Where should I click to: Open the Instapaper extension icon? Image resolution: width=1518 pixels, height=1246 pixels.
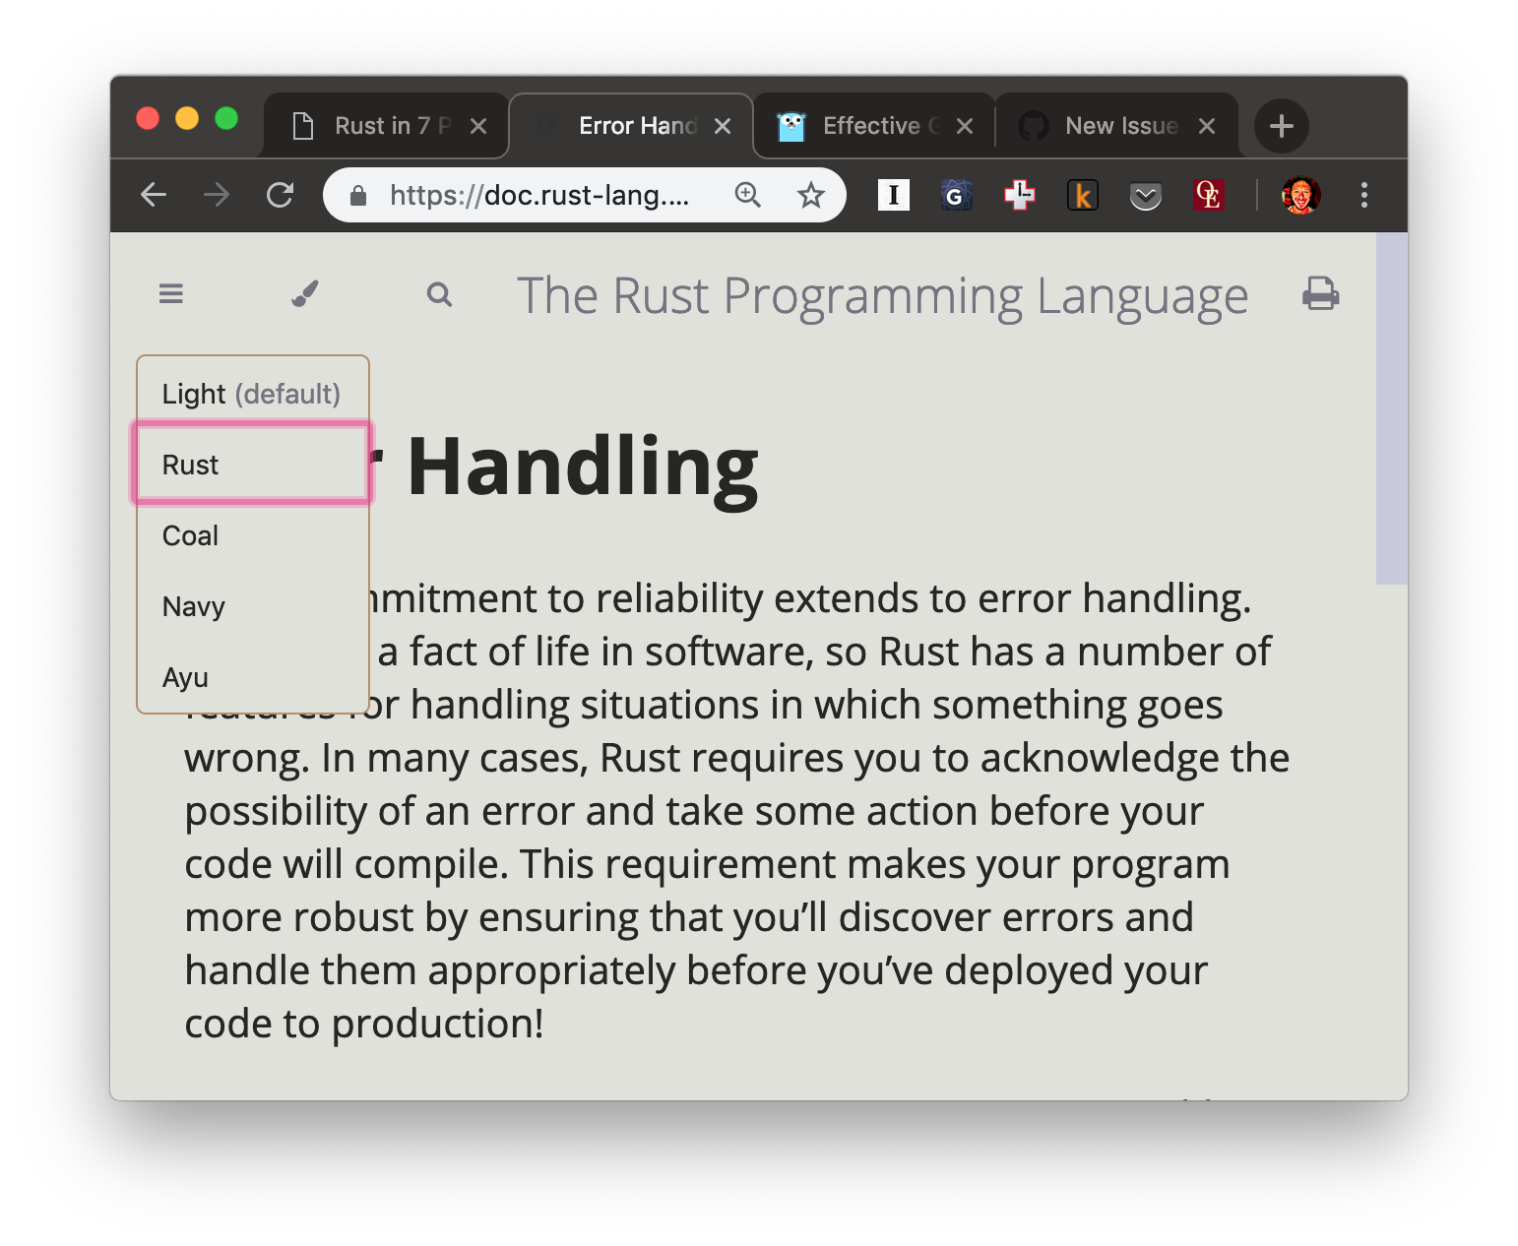coord(893,195)
